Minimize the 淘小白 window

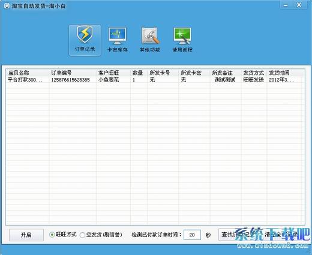tap(286, 5)
